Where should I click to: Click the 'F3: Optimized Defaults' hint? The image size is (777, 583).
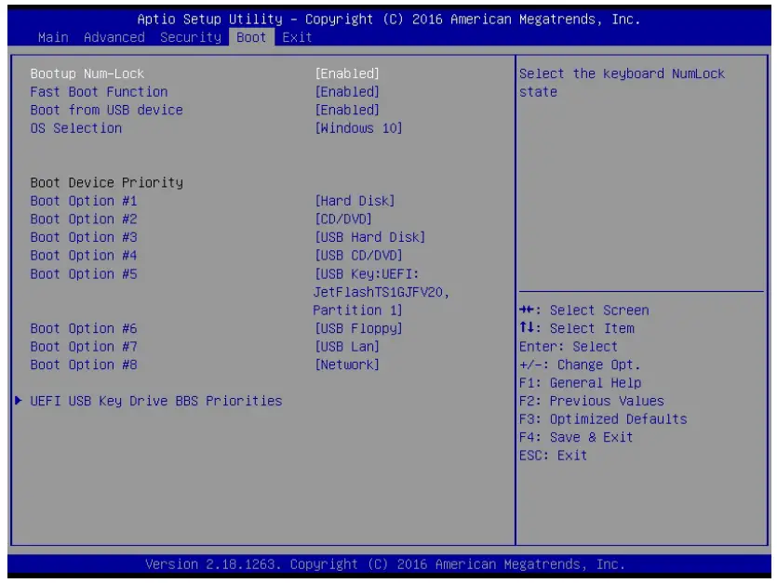point(603,419)
